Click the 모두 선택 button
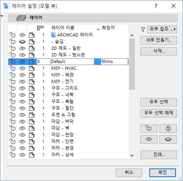183x181 pixels. 159,102
